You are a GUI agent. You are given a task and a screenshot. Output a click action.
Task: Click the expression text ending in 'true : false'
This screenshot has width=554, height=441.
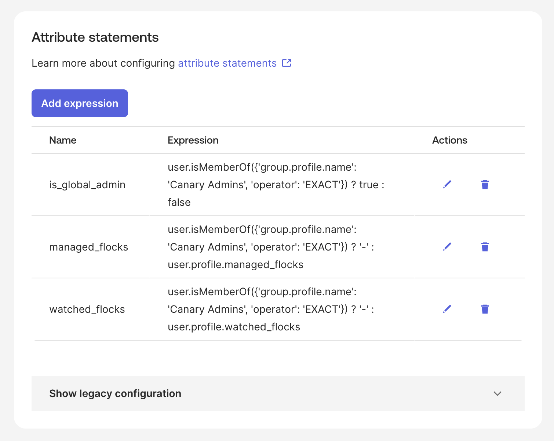[276, 185]
